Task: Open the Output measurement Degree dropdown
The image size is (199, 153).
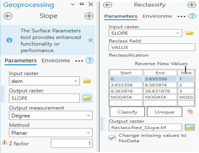Action: (x=51, y=116)
